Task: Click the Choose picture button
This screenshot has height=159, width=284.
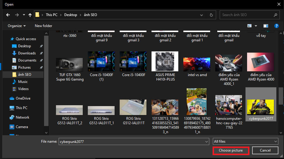Action: click(x=231, y=150)
